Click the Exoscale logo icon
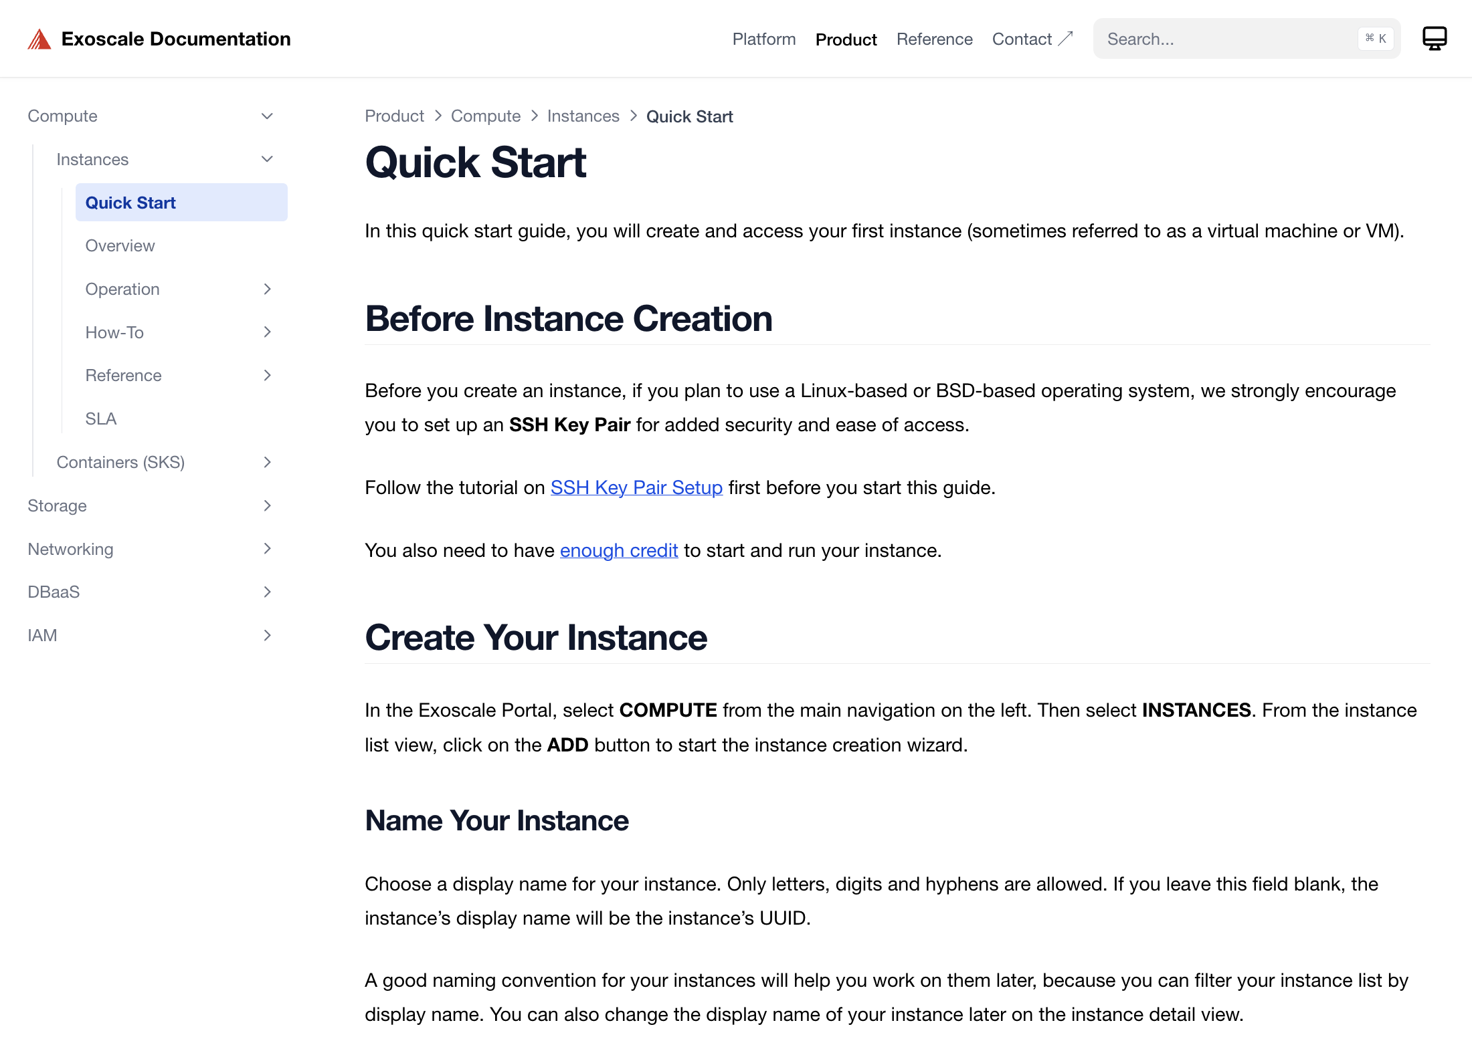The image size is (1472, 1055). (x=39, y=39)
